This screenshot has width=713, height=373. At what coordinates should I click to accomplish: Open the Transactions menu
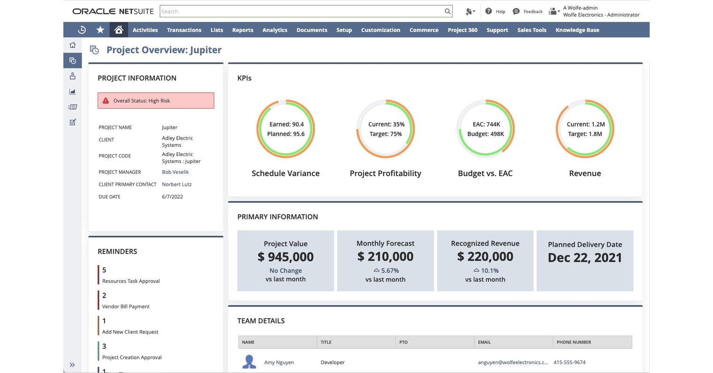184,30
